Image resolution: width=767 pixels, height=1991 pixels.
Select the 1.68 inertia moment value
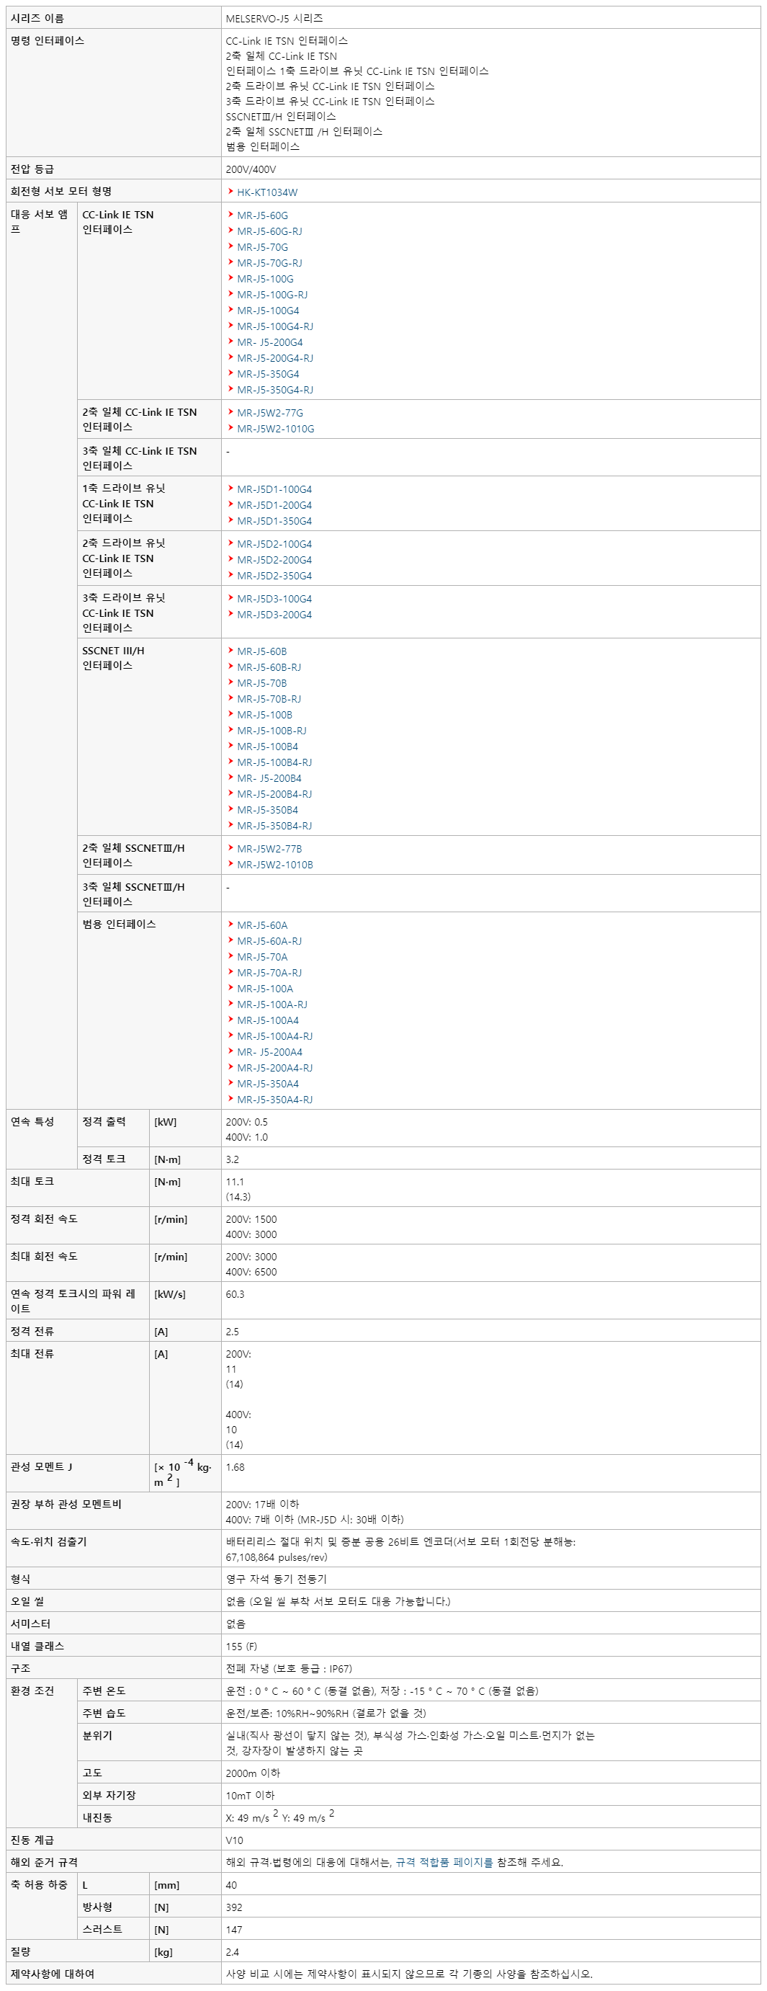(x=235, y=1467)
